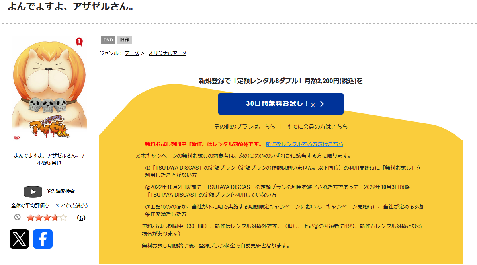Viewport: 477px width, 265px height.
Task: Start the 30日間無料お試し button
Action: pos(281,104)
